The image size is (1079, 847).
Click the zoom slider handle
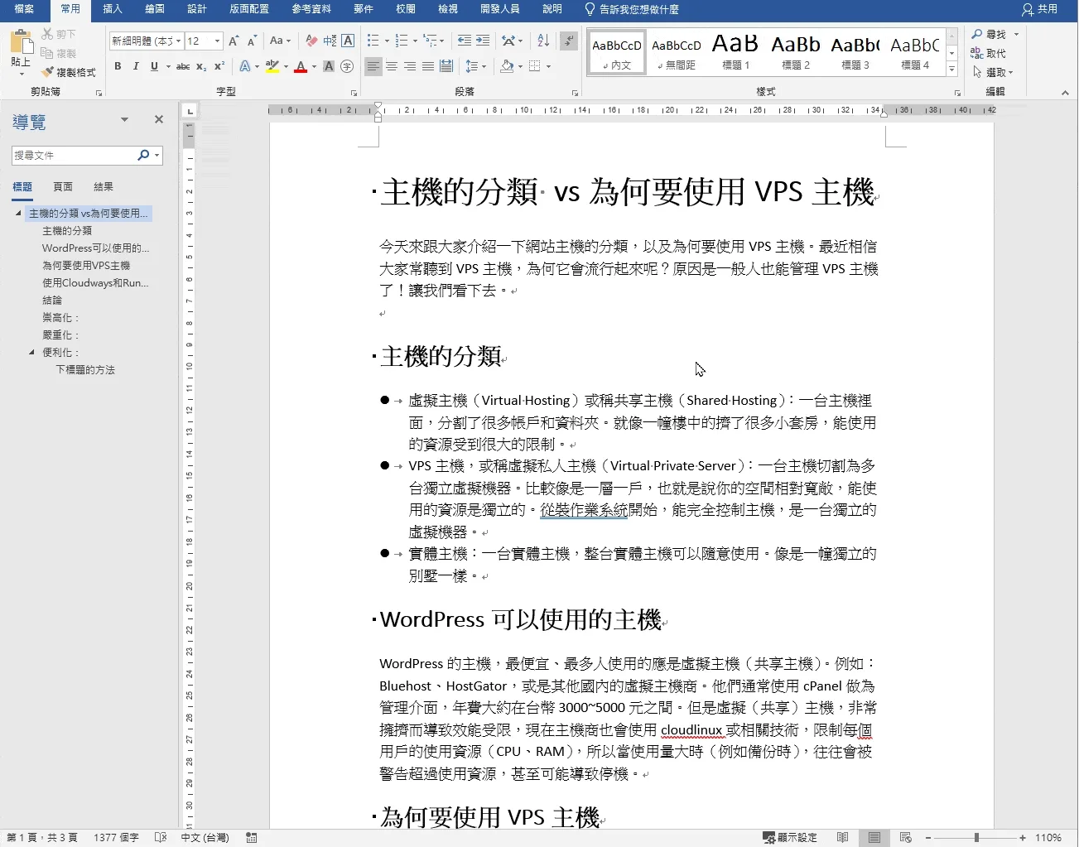click(x=977, y=838)
